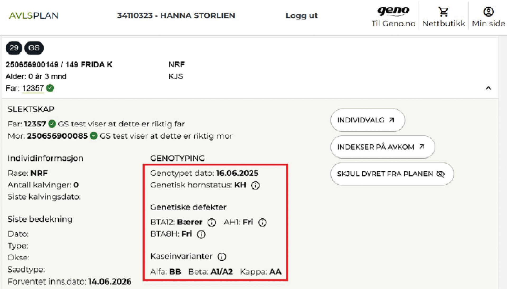The height and width of the screenshot is (289, 507).
Task: Click the Avlsplan logo
Action: [34, 16]
